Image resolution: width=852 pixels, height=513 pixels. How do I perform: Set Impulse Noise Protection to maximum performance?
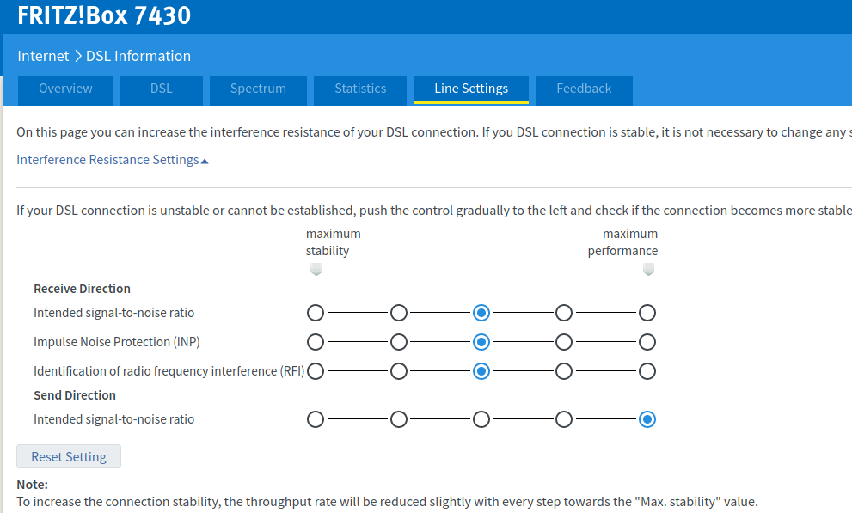click(647, 342)
